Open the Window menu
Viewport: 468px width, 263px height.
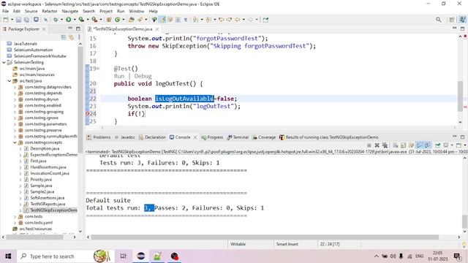coord(137,11)
